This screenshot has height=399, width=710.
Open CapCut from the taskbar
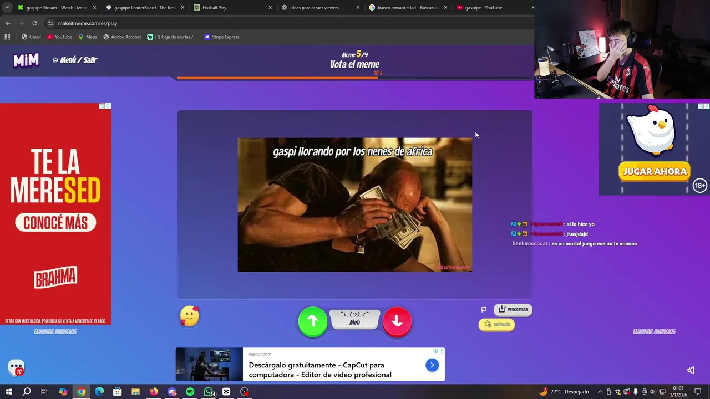(226, 392)
